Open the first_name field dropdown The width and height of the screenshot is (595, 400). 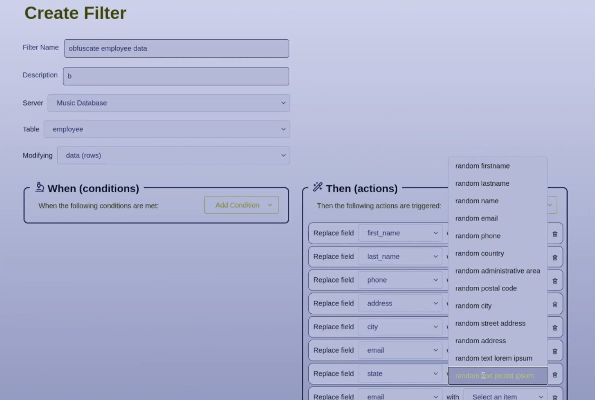coord(400,233)
